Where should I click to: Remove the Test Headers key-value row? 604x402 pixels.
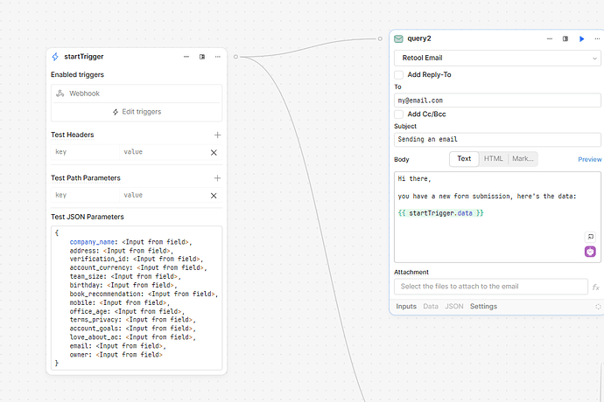(214, 152)
